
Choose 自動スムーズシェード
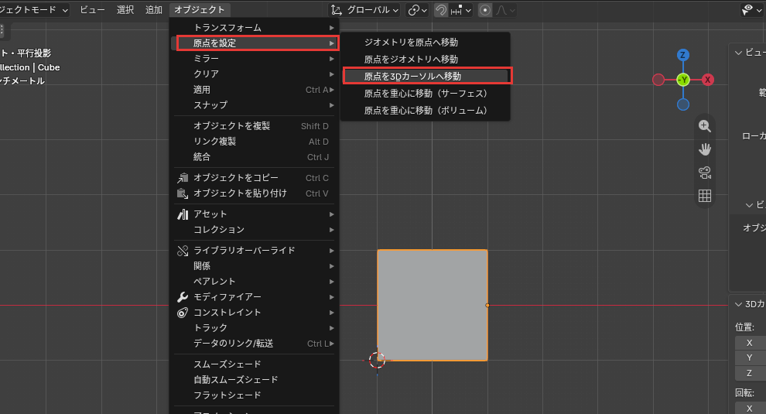pos(255,380)
